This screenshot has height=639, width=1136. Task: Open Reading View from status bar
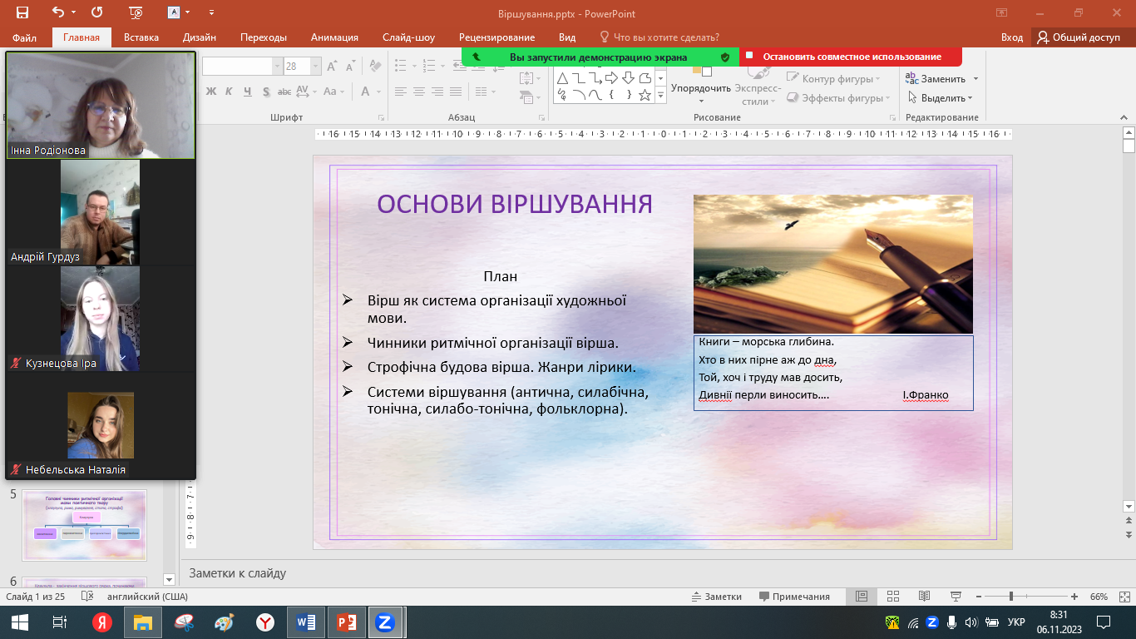click(x=924, y=597)
